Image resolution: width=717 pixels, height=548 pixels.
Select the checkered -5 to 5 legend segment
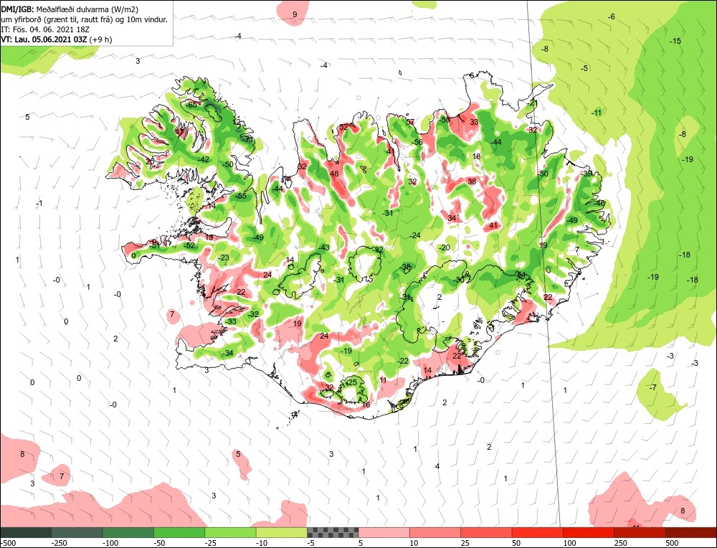tap(333, 532)
